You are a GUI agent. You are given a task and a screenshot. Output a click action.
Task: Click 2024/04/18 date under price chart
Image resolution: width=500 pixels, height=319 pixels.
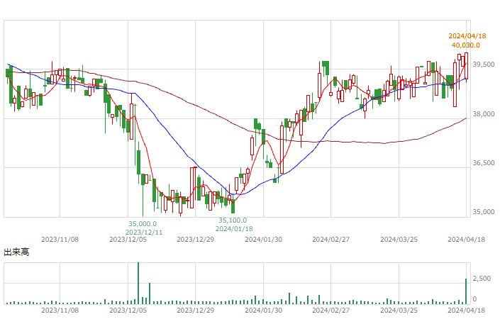click(466, 240)
